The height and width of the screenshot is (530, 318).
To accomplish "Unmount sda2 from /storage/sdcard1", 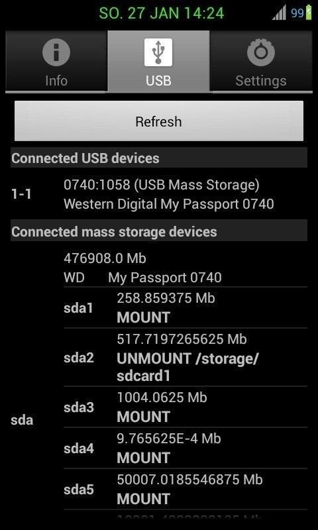I will coord(187,367).
